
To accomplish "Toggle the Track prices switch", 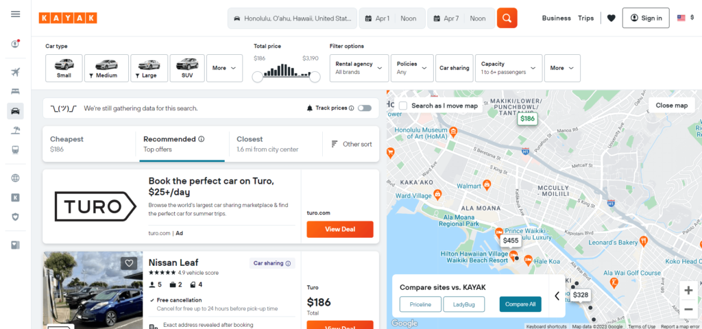I will click(365, 108).
